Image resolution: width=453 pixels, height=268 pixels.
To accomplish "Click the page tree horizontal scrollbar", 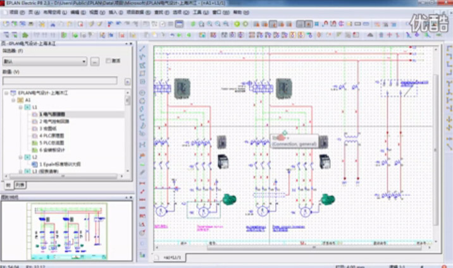I will pyautogui.click(x=63, y=176).
